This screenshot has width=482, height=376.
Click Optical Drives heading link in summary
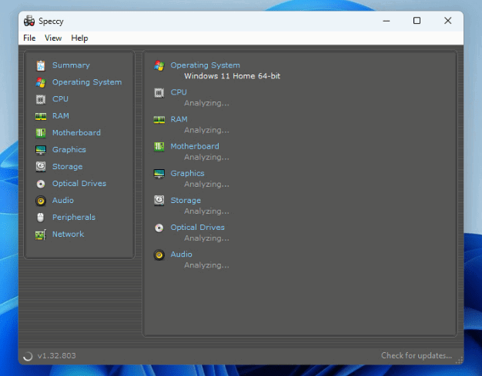(x=198, y=227)
